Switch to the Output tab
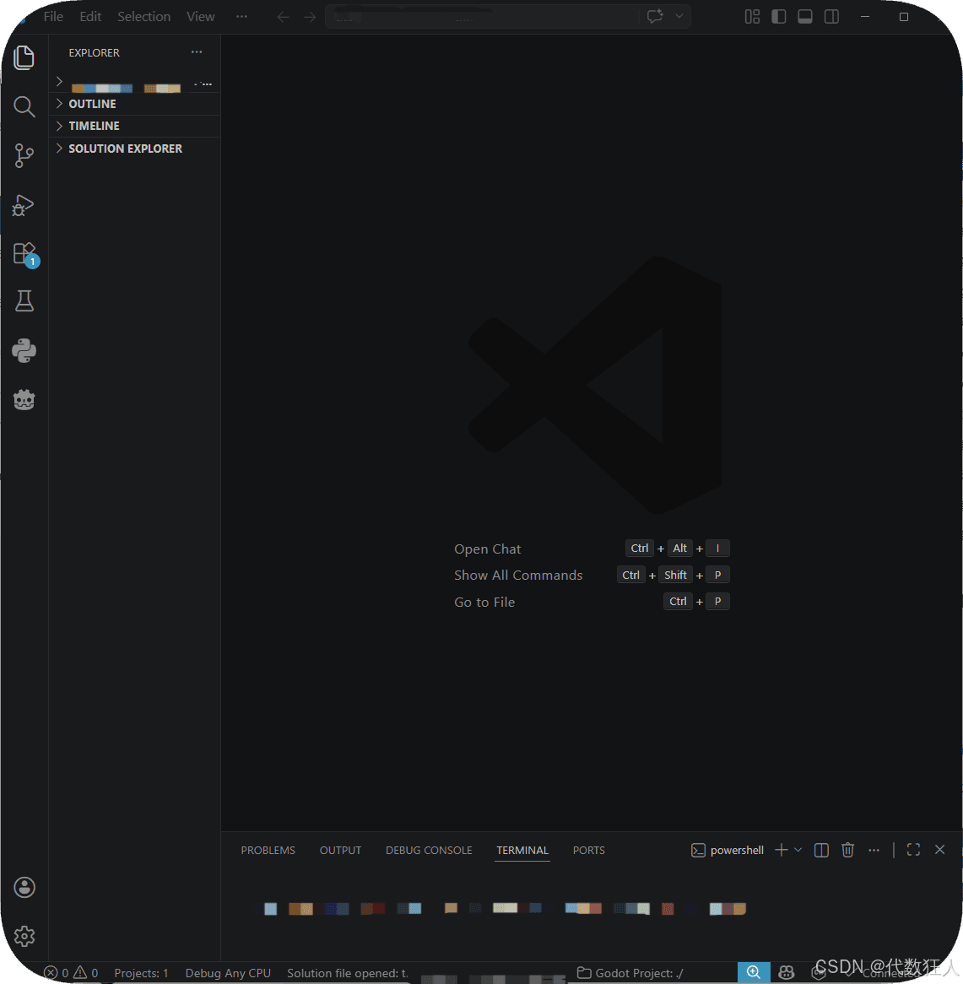963x984 pixels. [x=340, y=851]
